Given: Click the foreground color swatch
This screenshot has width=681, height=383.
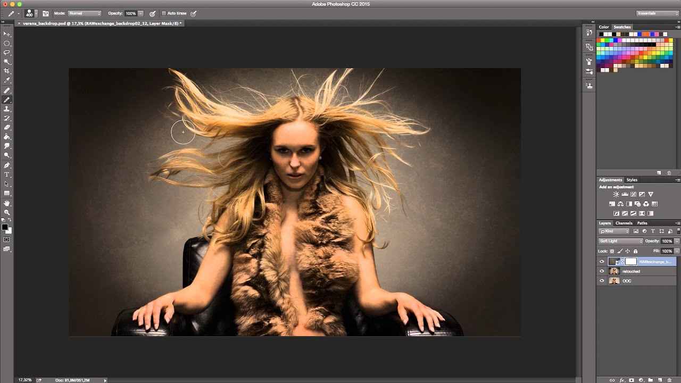Looking at the screenshot, I should pyautogui.click(x=4, y=227).
